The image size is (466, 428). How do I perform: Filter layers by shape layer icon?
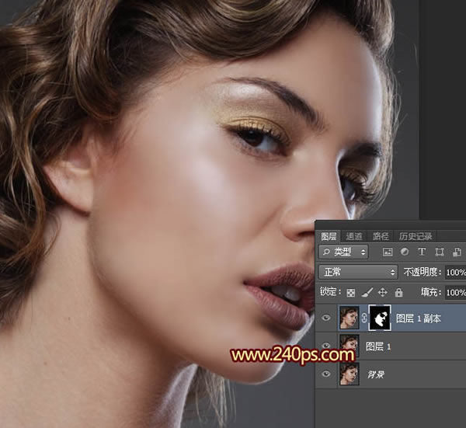point(440,252)
